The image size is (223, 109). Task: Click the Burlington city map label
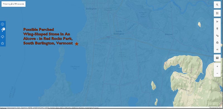91,9
